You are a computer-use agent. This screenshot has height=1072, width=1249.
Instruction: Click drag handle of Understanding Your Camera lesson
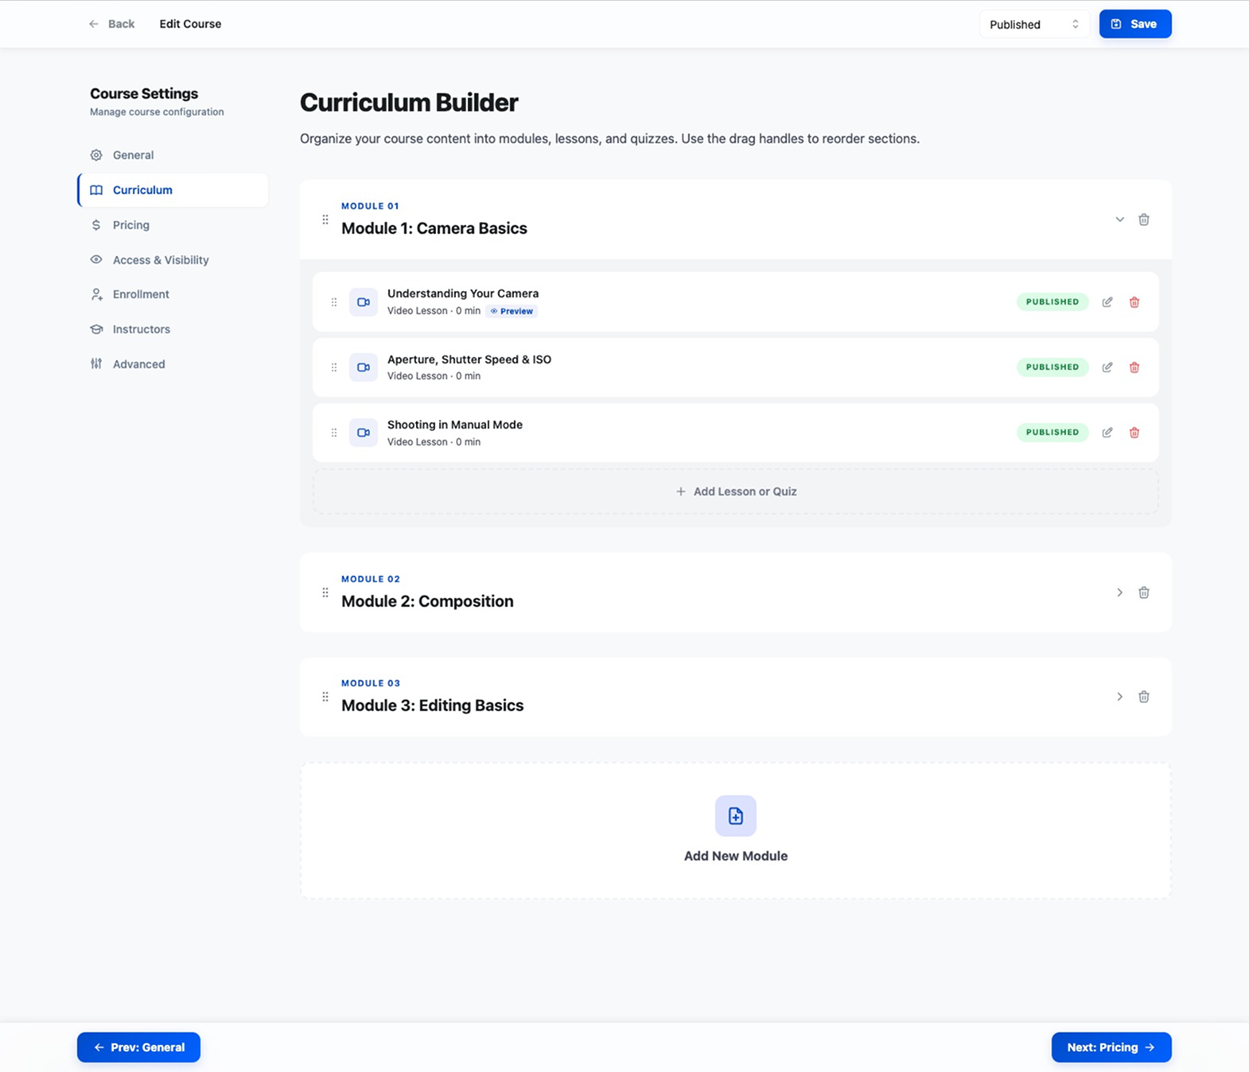point(334,302)
